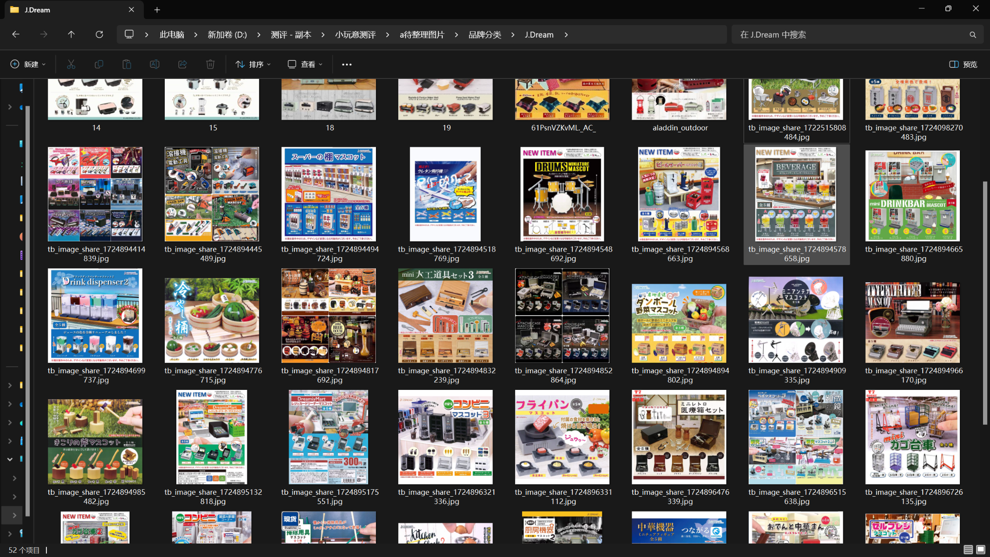Click the Rename icon
This screenshot has height=557, width=990.
pos(155,65)
